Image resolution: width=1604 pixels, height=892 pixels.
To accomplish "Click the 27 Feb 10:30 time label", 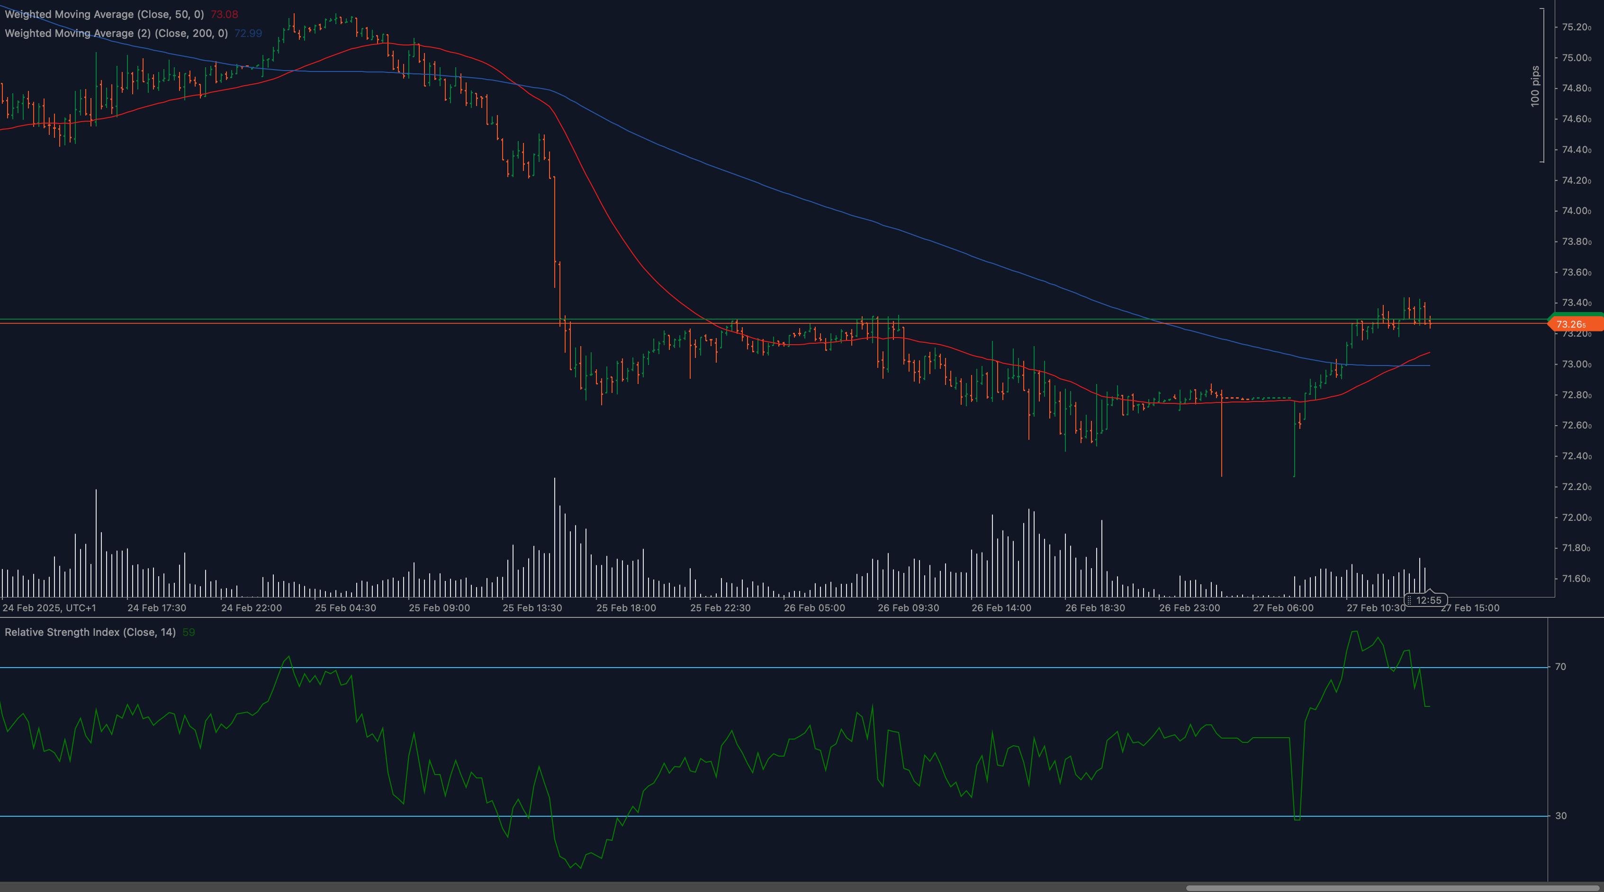I will [1376, 607].
